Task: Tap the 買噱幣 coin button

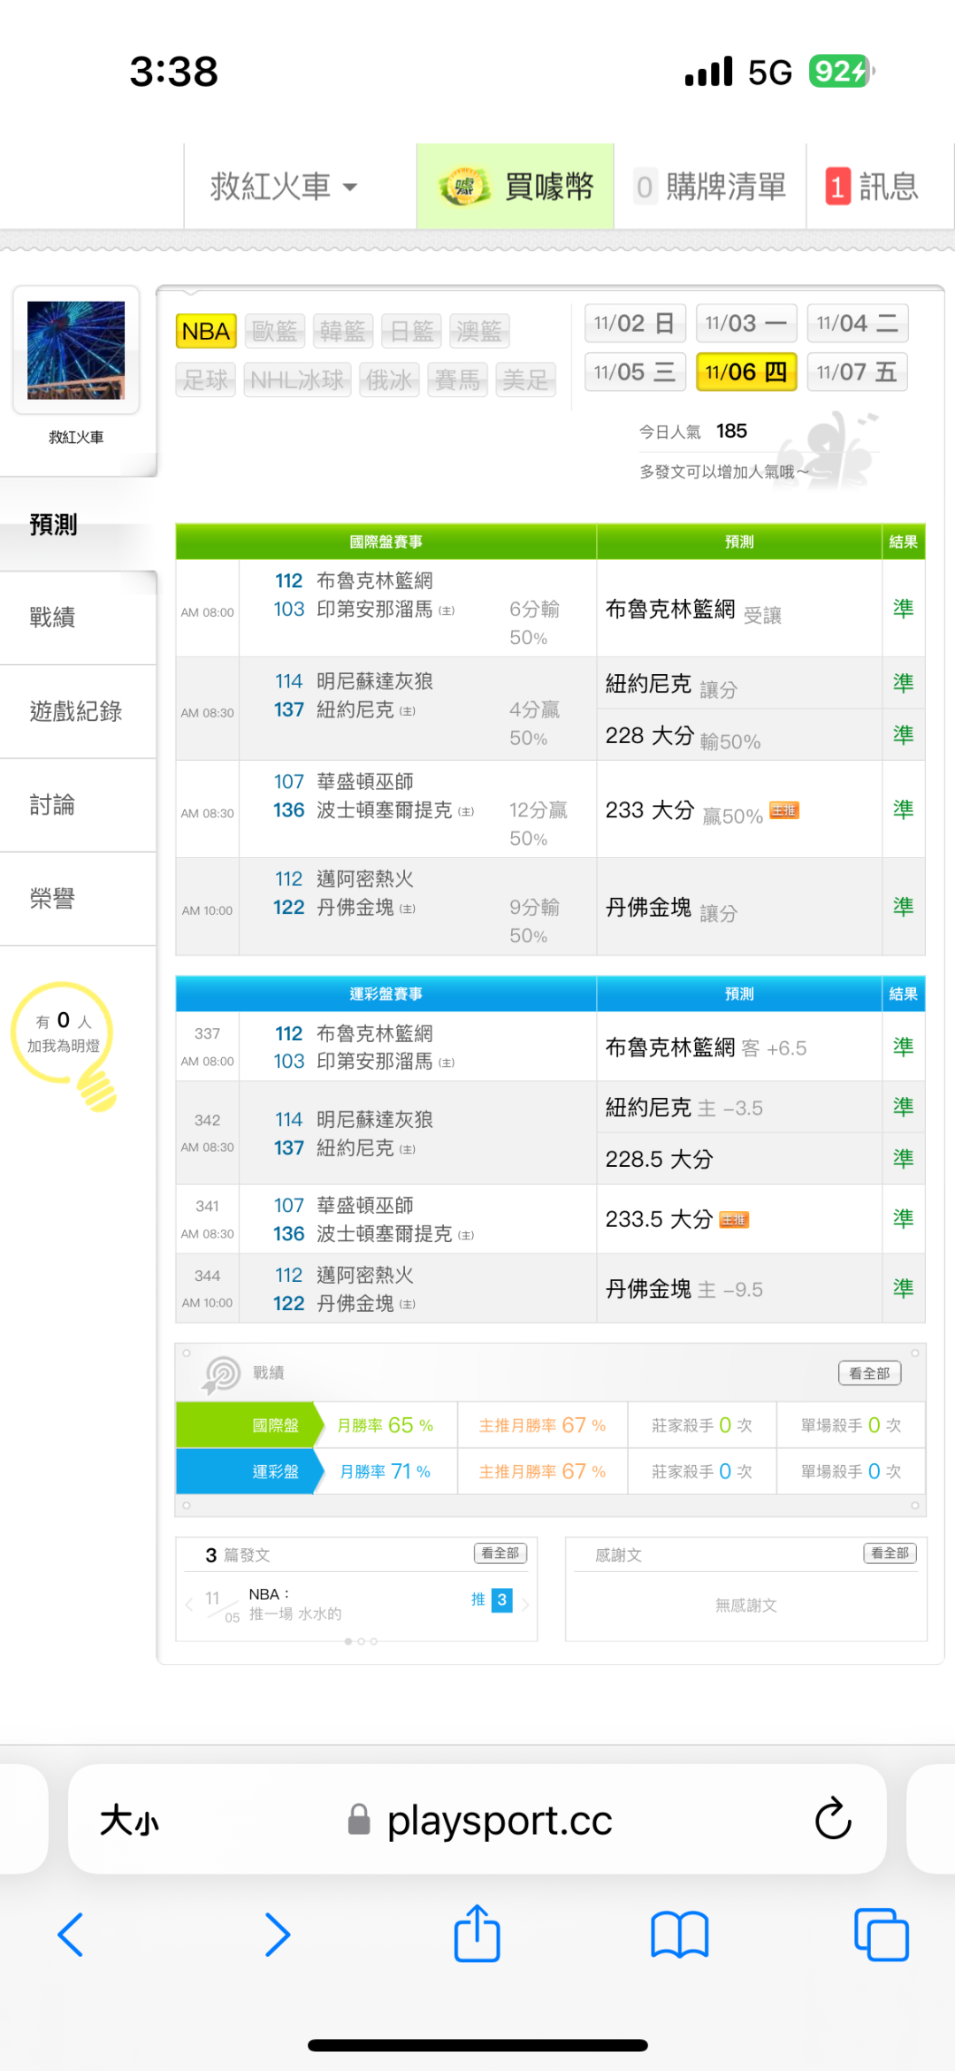Action: point(516,187)
